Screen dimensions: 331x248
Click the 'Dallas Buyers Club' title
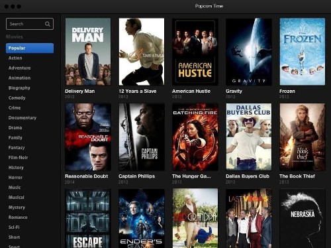tap(248, 176)
